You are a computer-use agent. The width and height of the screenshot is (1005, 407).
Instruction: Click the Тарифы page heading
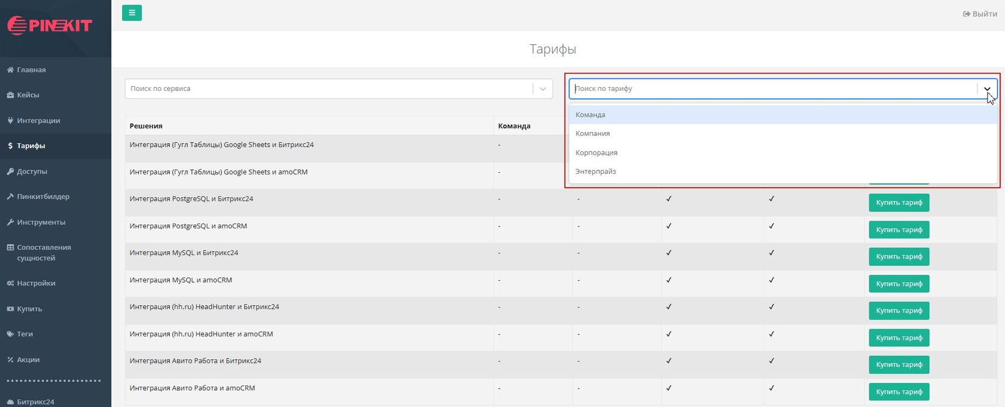point(553,49)
